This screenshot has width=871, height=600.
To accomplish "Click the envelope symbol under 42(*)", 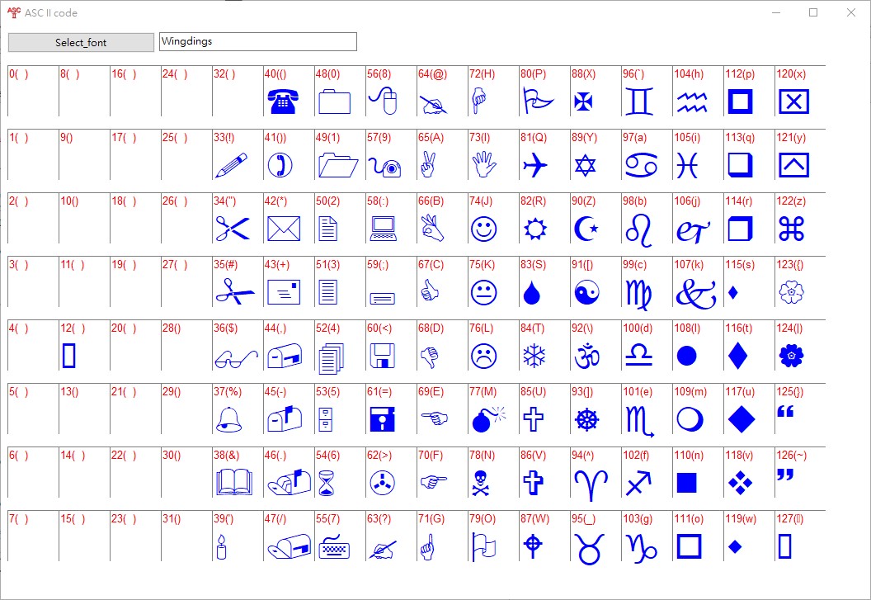I will pyautogui.click(x=283, y=229).
